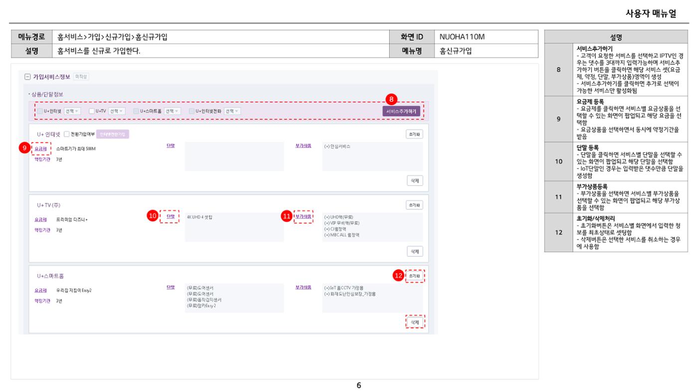Click the 단말 등록 heading in description table
Screen dimensions: 698x392
tap(588, 148)
